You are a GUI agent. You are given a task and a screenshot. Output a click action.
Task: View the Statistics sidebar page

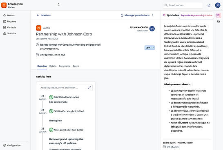pyautogui.click(x=9, y=33)
